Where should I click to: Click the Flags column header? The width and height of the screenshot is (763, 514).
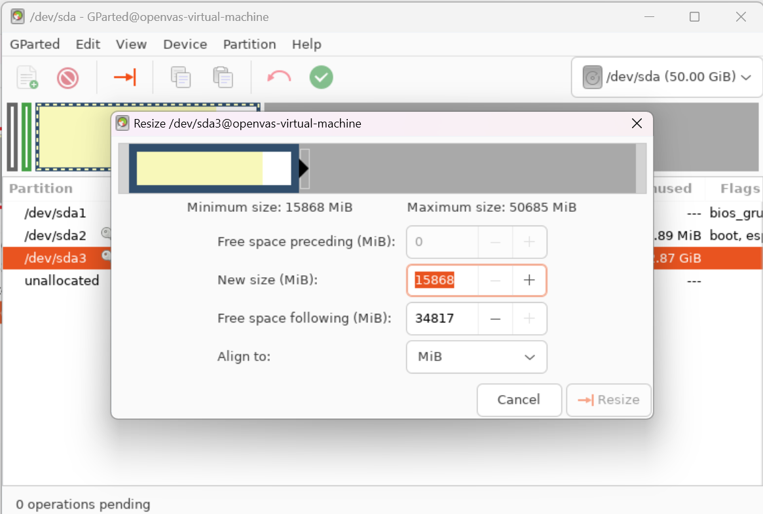[x=739, y=188]
